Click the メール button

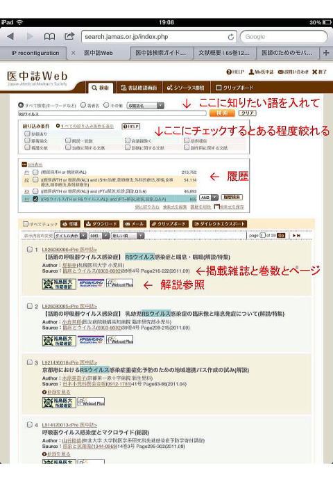[135, 224]
